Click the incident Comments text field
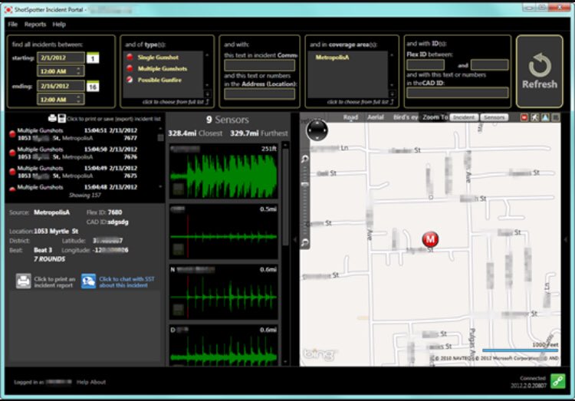This screenshot has width=575, height=401. click(x=260, y=65)
